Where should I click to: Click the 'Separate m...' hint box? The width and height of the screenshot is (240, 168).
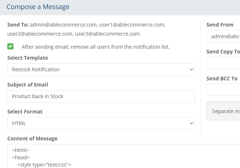click(223, 111)
